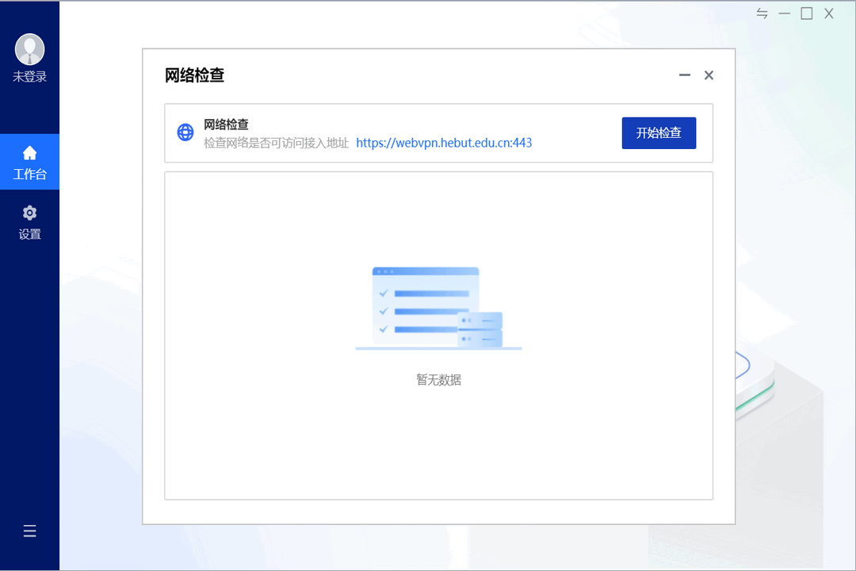Viewport: 856px width, 571px height.
Task: Click the blue highlighted sidebar section
Action: point(29,162)
